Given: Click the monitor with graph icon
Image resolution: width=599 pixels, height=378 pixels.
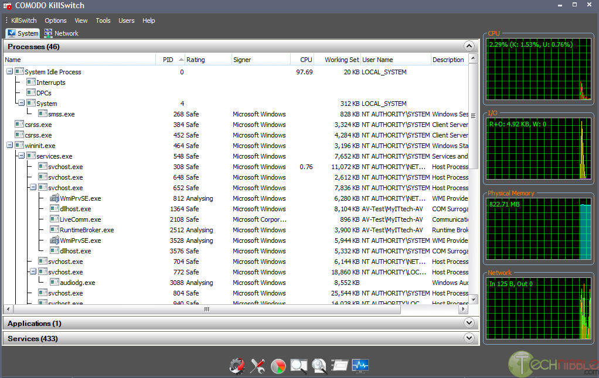Looking at the screenshot, I should pyautogui.click(x=360, y=366).
